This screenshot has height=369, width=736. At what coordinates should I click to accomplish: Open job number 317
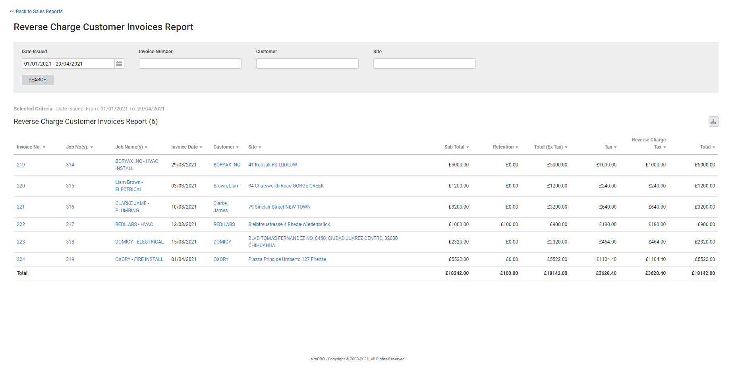tap(70, 224)
